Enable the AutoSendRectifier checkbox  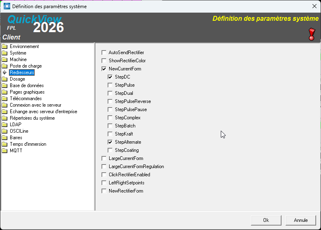[x=104, y=53]
